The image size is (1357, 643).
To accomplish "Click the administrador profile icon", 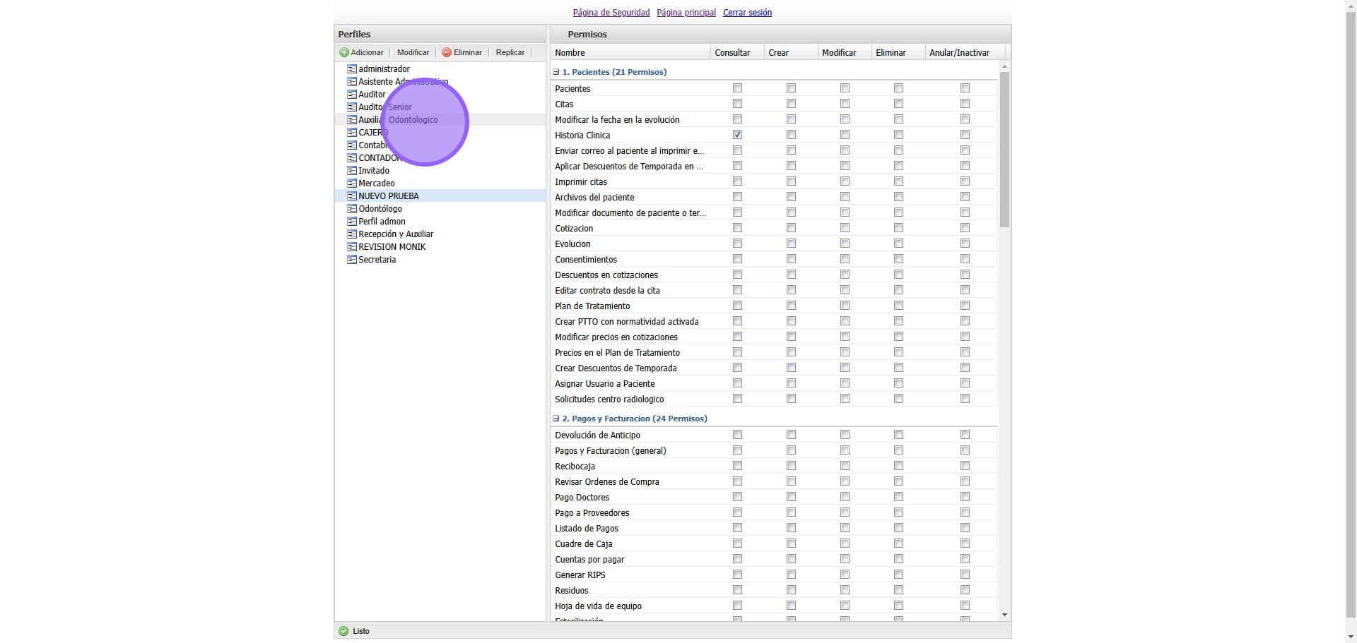I will coord(352,69).
